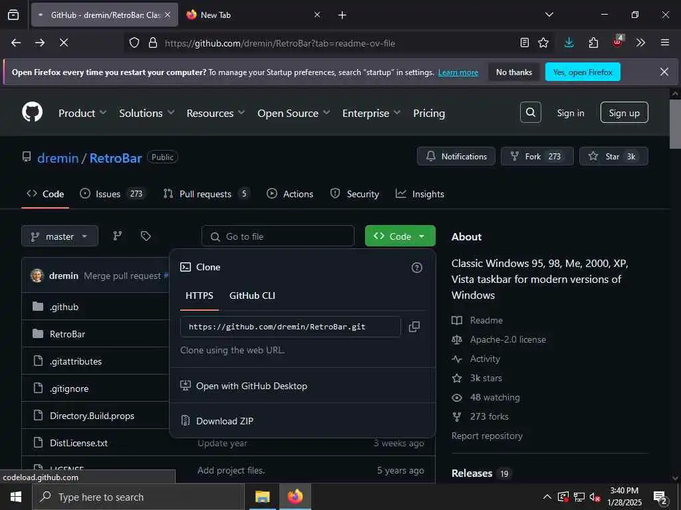Show hidden system tray icons
Screen dimensions: 681x510
pos(547,497)
